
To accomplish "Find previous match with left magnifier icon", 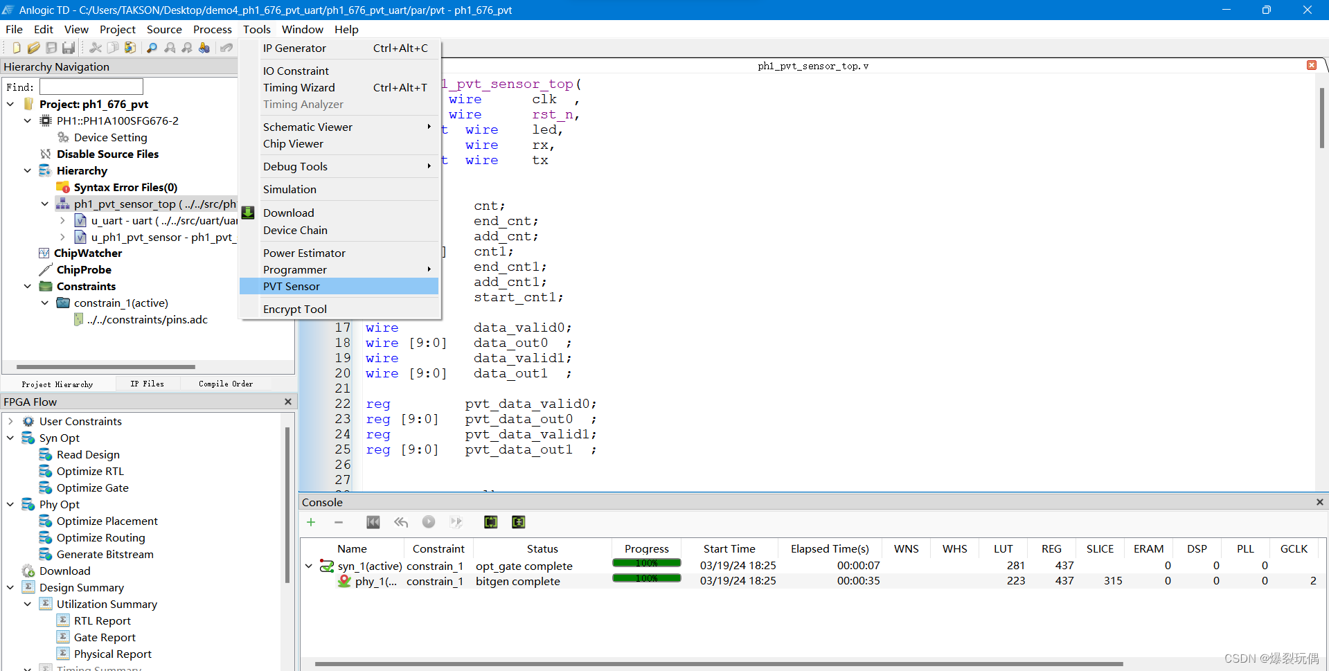I will tap(170, 48).
